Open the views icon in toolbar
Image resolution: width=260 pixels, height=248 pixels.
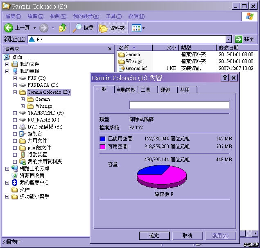coord(136,28)
